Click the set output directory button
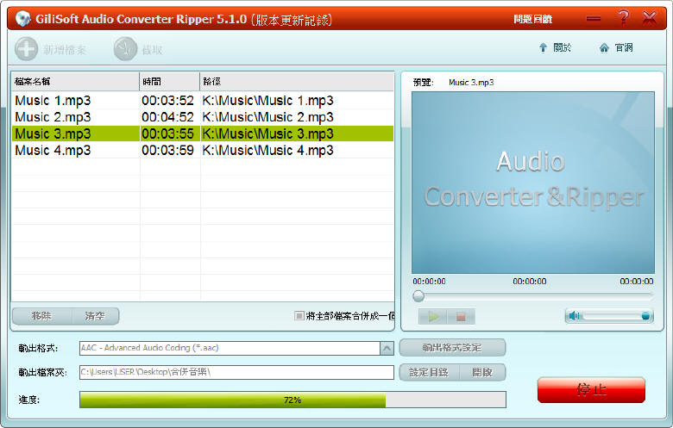673x428 pixels. [x=429, y=372]
